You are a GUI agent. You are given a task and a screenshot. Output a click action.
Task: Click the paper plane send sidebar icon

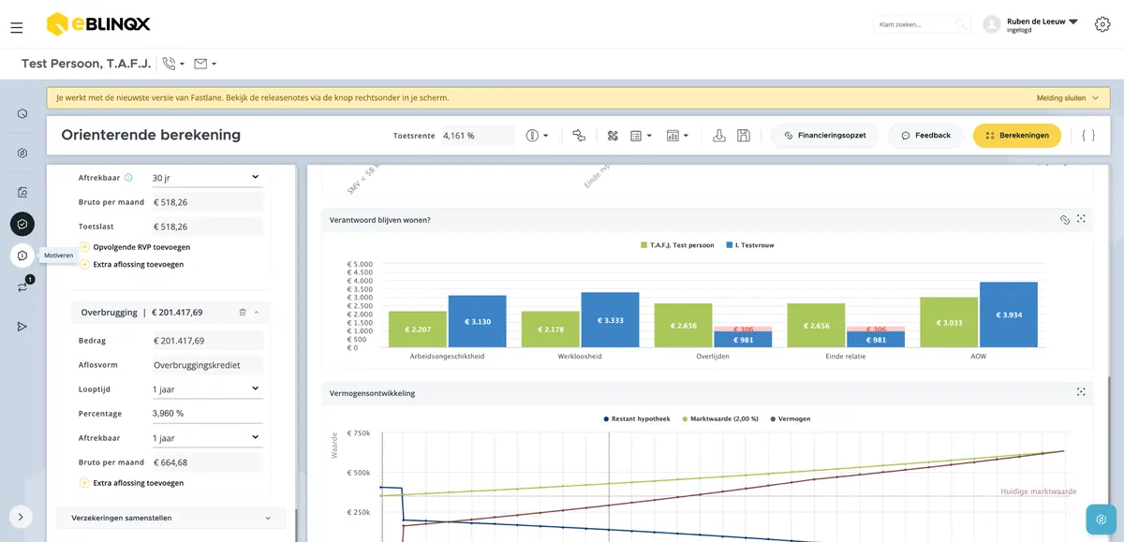tap(22, 327)
